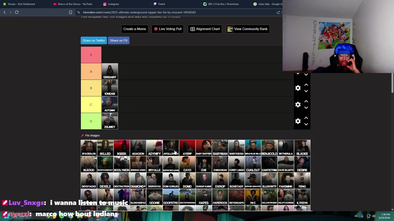The height and width of the screenshot is (221, 394).
Task: Reload the tiermaker page
Action: click(17, 12)
